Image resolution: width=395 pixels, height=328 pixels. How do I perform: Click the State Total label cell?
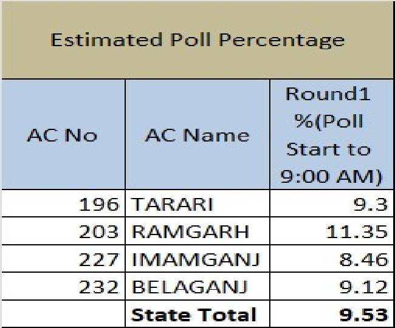tap(194, 314)
